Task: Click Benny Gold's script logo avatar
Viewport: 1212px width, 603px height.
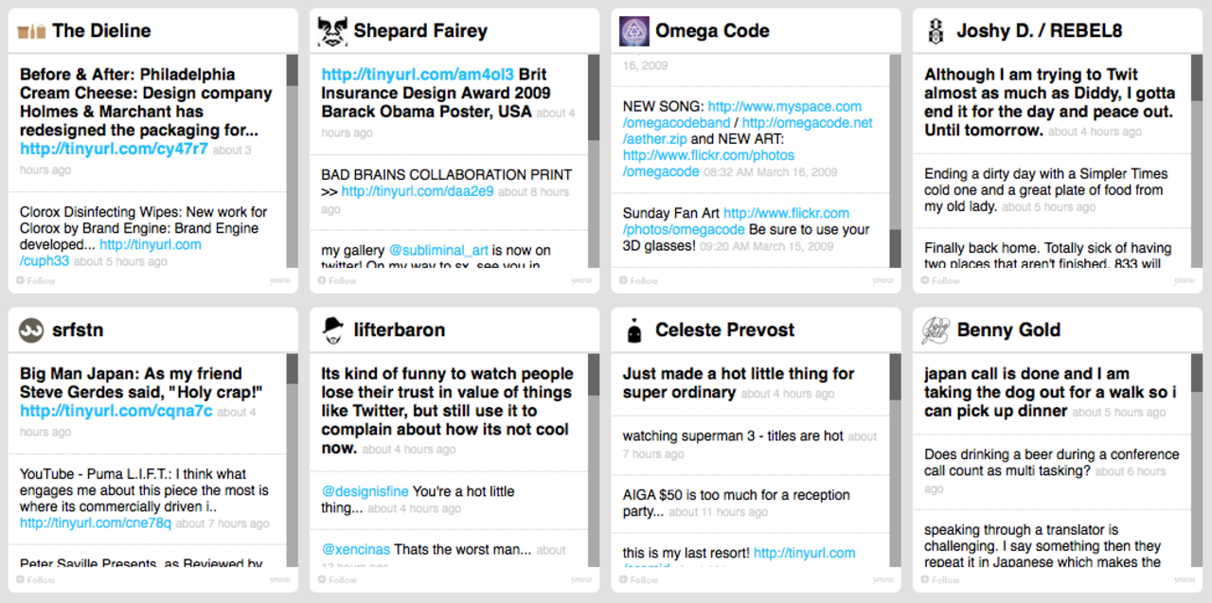Action: 935,330
